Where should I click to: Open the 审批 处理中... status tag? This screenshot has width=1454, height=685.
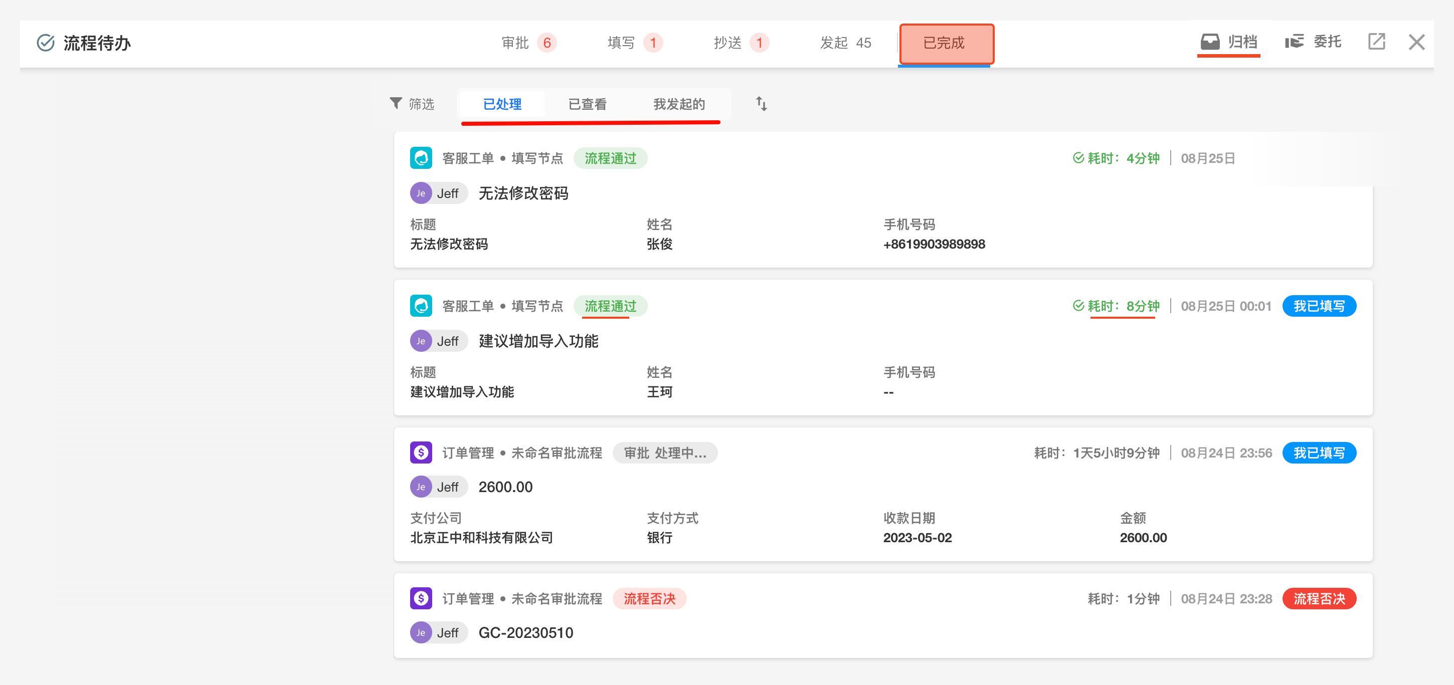(x=664, y=453)
